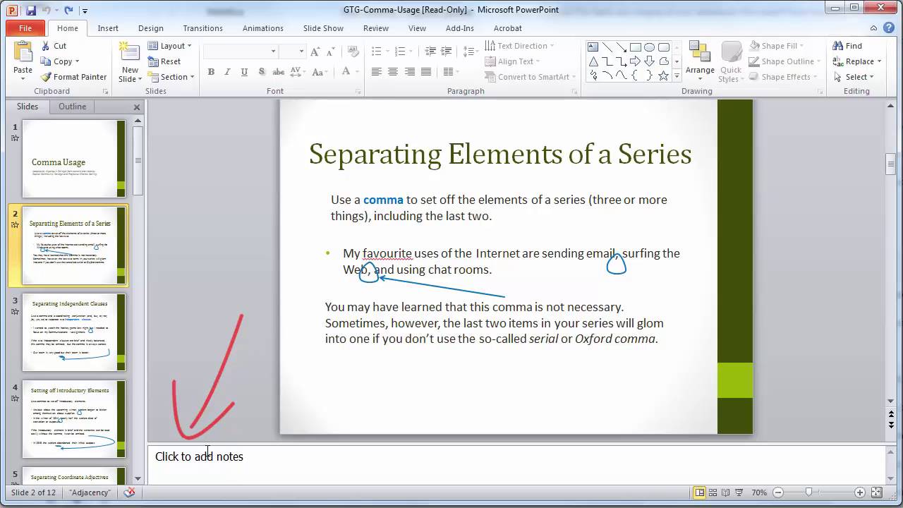Open Reading View

click(725, 492)
